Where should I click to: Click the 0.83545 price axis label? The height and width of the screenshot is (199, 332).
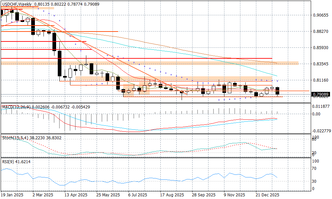click(x=320, y=64)
